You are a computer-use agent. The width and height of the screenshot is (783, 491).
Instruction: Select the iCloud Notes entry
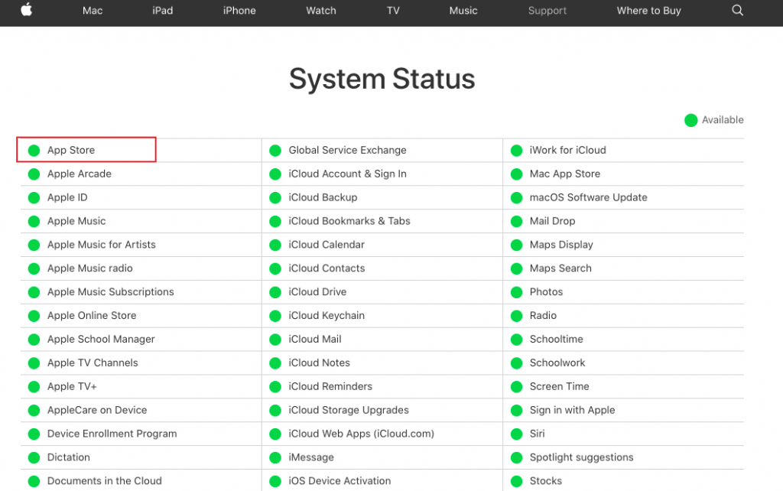(319, 363)
